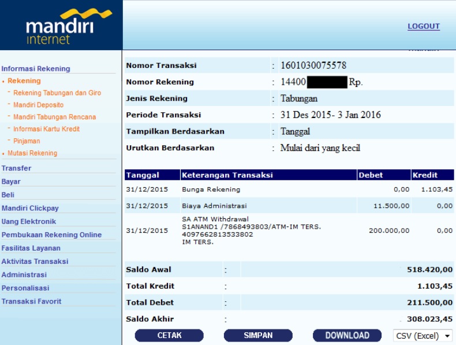Click transaction number 1601030075578
The height and width of the screenshot is (345, 456).
pos(313,65)
